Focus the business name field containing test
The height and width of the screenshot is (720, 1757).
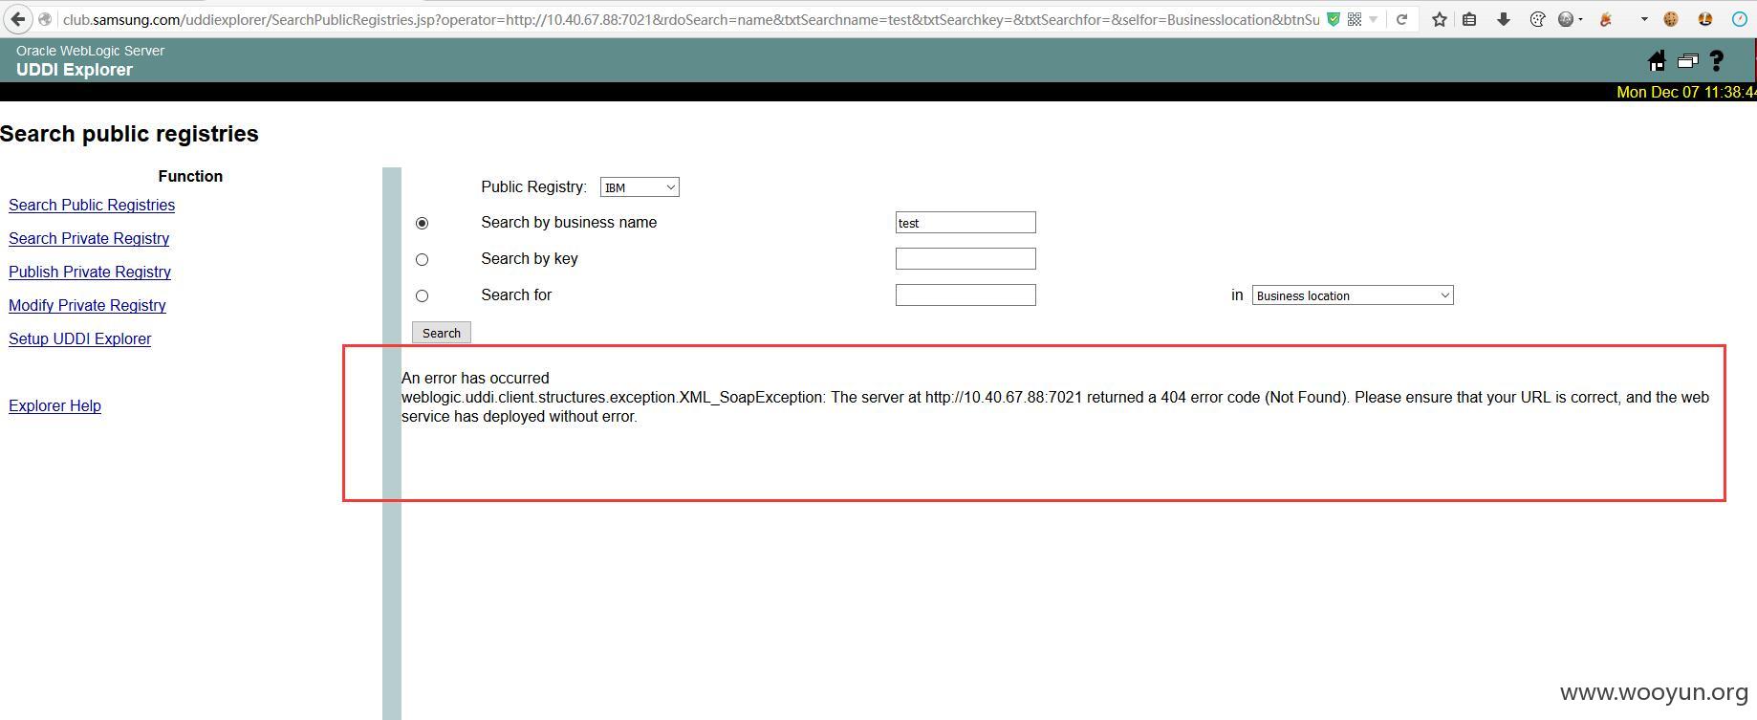[x=965, y=223]
